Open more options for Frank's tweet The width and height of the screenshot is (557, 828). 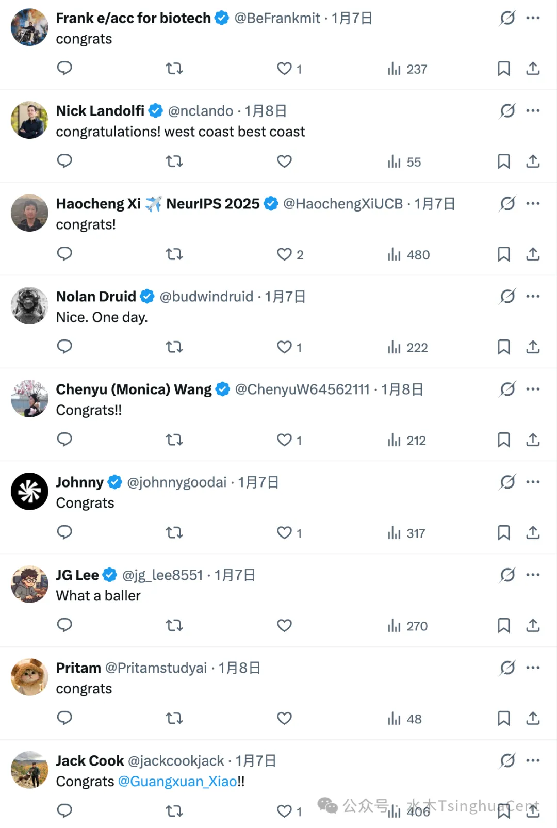tap(533, 18)
